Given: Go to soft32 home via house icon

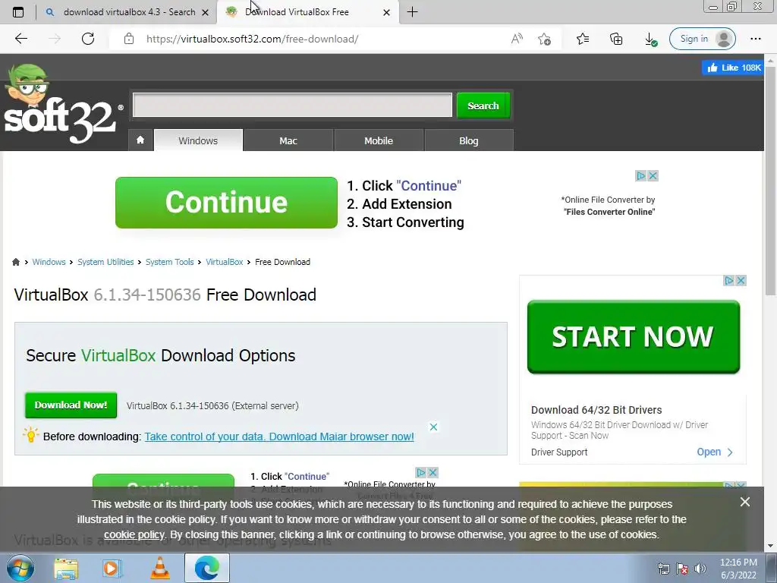Looking at the screenshot, I should pyautogui.click(x=140, y=140).
